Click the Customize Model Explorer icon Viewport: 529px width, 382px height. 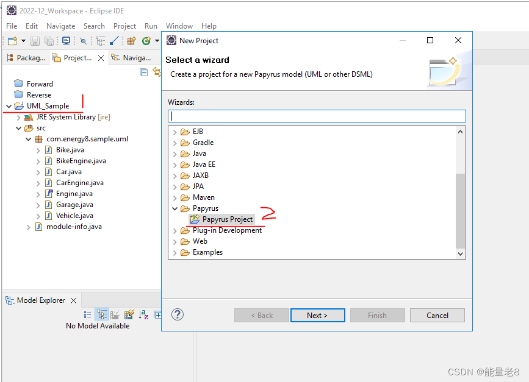point(129,314)
